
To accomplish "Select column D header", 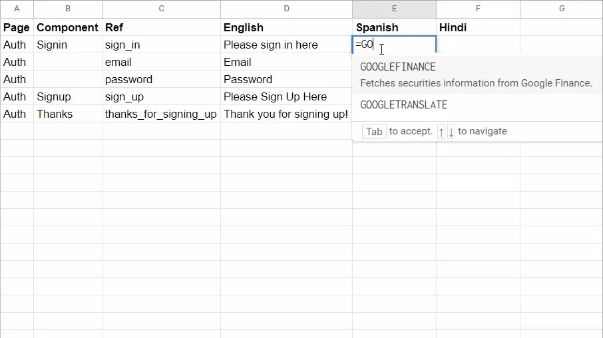I will [x=286, y=9].
